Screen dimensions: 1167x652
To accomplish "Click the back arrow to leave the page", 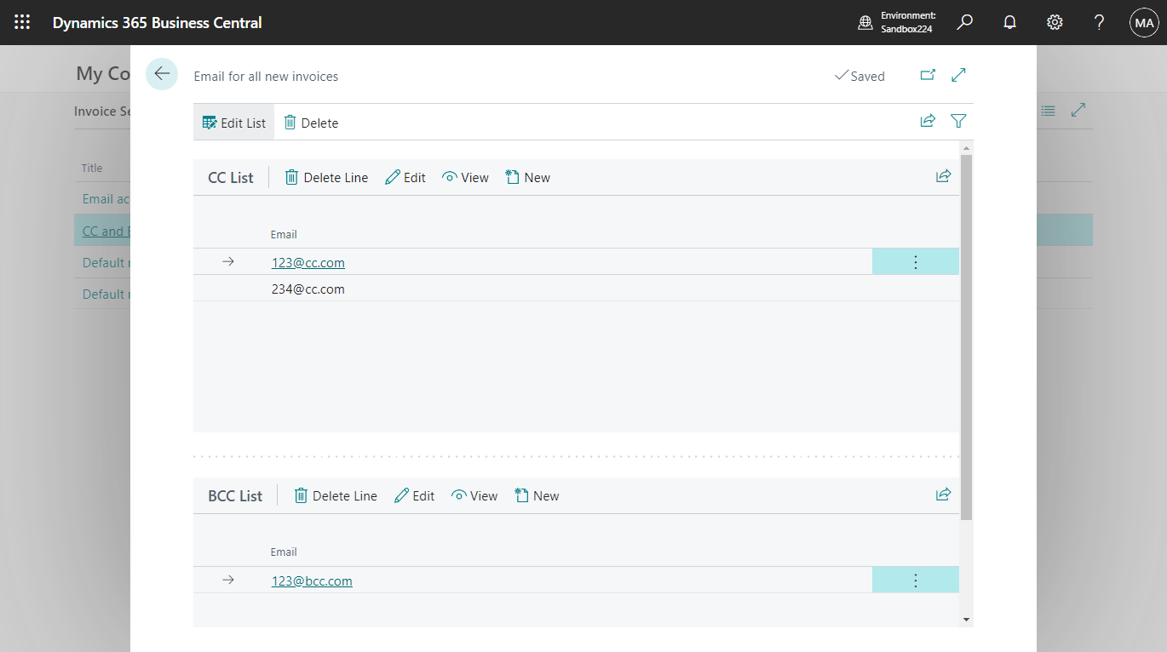I will tap(161, 74).
